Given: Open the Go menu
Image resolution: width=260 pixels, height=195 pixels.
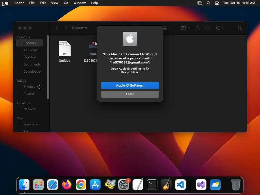Looking at the screenshot, I should click(66, 3).
